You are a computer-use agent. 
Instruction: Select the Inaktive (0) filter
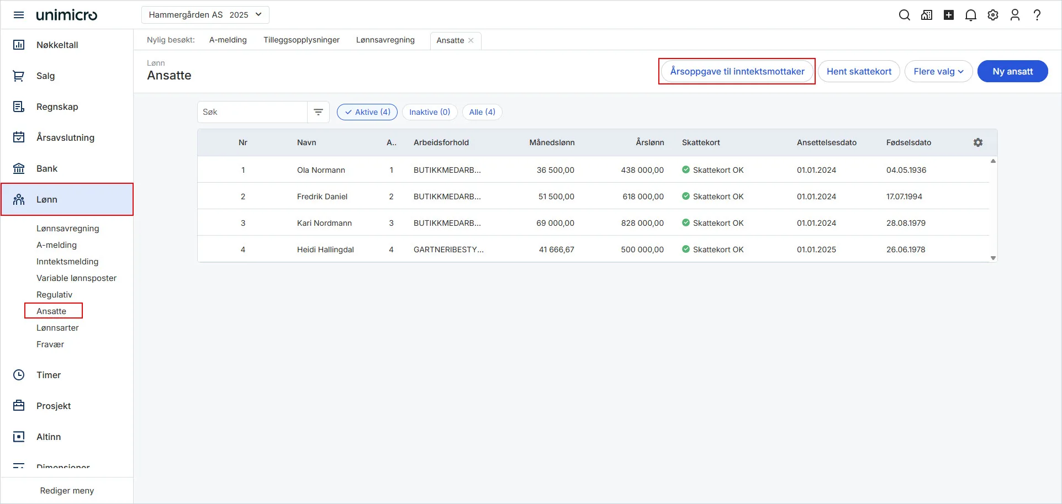click(429, 112)
